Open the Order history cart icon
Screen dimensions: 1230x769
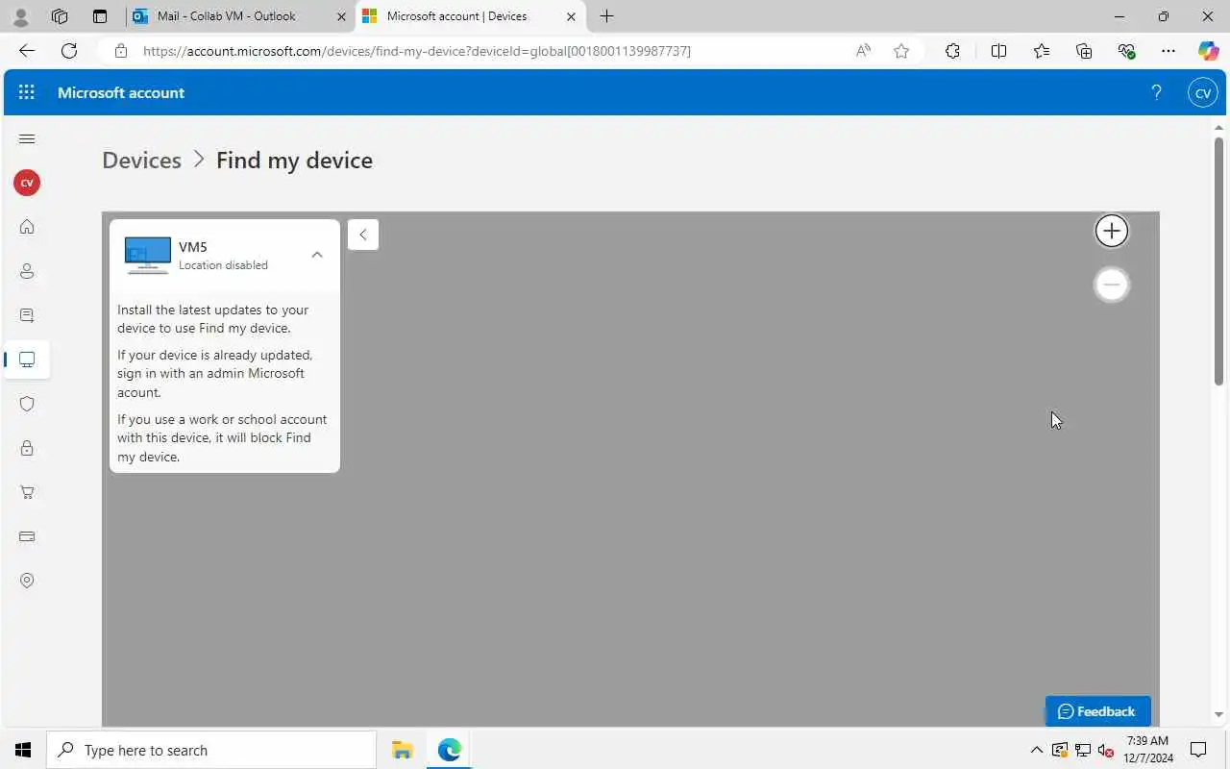tap(27, 492)
